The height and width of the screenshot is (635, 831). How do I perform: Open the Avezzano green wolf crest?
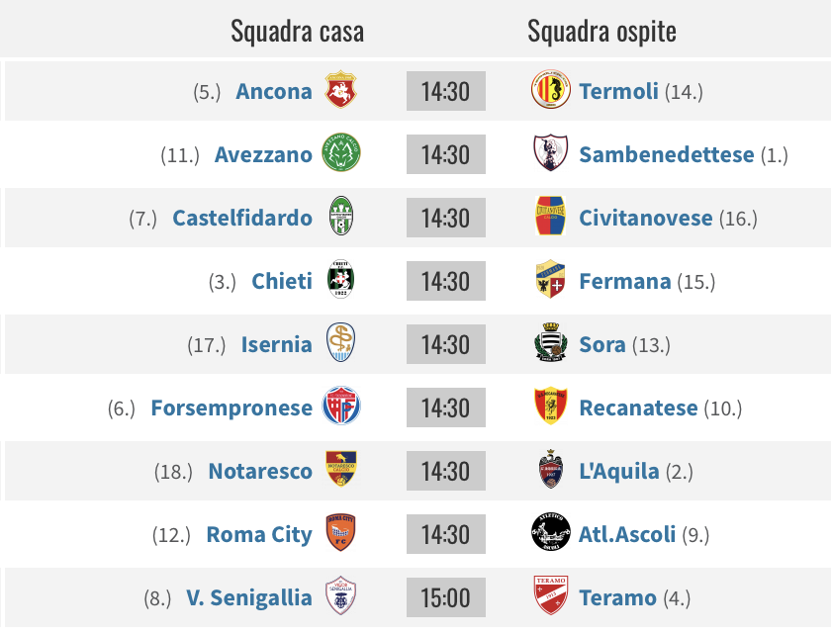click(x=341, y=152)
